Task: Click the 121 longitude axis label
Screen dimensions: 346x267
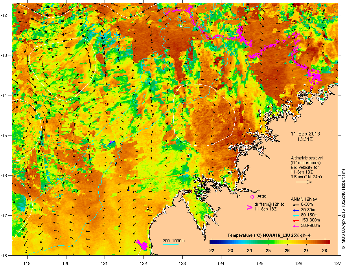Action: tap(105, 263)
